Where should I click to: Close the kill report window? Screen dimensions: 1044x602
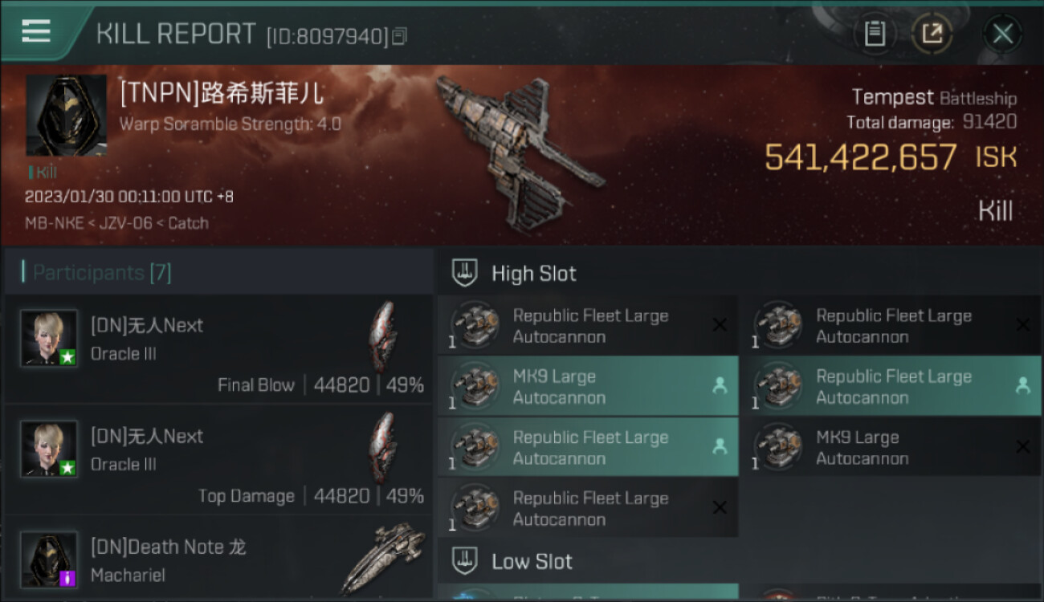click(x=1002, y=34)
